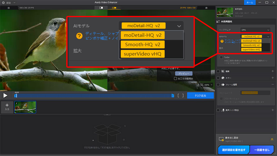Select the 前 before tab

(x=9, y=8)
